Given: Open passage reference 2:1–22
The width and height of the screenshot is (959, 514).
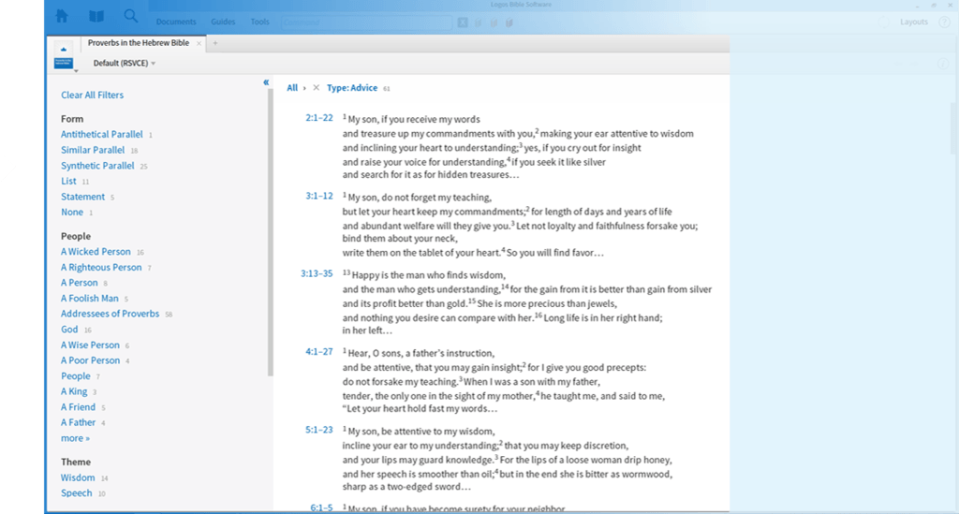Looking at the screenshot, I should point(319,118).
